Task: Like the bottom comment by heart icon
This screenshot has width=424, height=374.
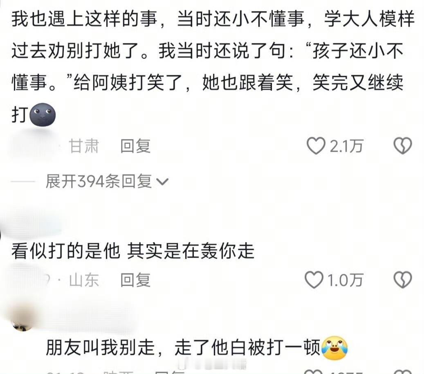Action: pos(314,371)
